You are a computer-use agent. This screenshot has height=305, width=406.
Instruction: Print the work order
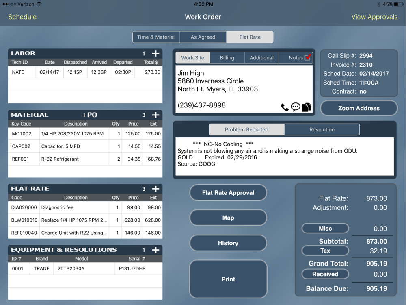228,279
